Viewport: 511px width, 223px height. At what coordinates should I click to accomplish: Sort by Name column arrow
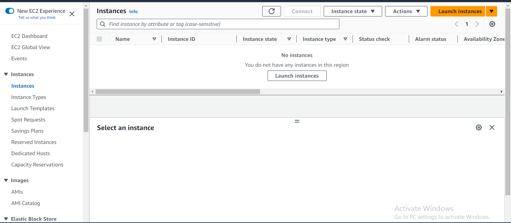tap(154, 39)
